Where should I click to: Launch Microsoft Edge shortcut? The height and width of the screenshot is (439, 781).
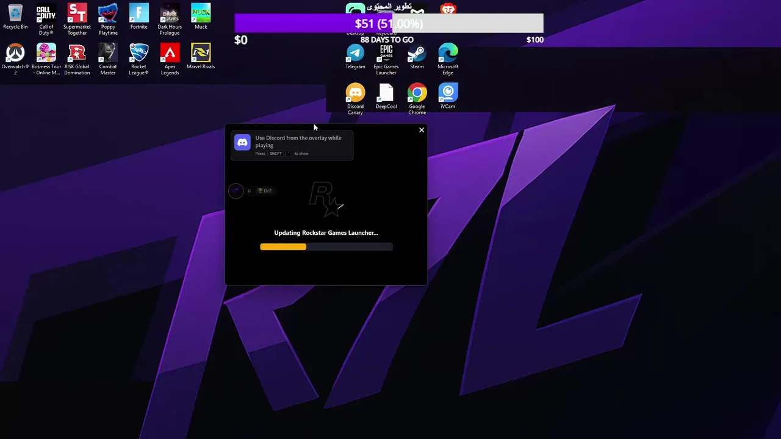[x=448, y=59]
